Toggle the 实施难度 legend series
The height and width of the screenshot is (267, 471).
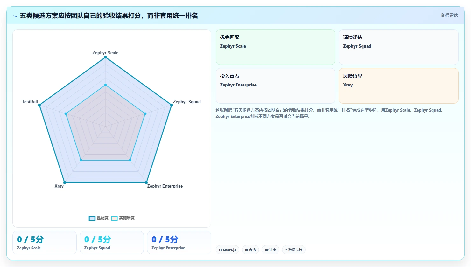click(123, 218)
